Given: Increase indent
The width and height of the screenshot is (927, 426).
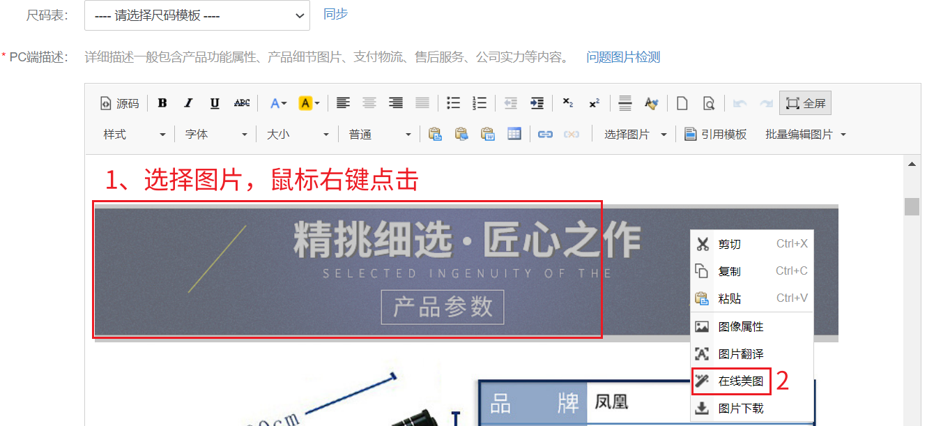Looking at the screenshot, I should [x=537, y=103].
